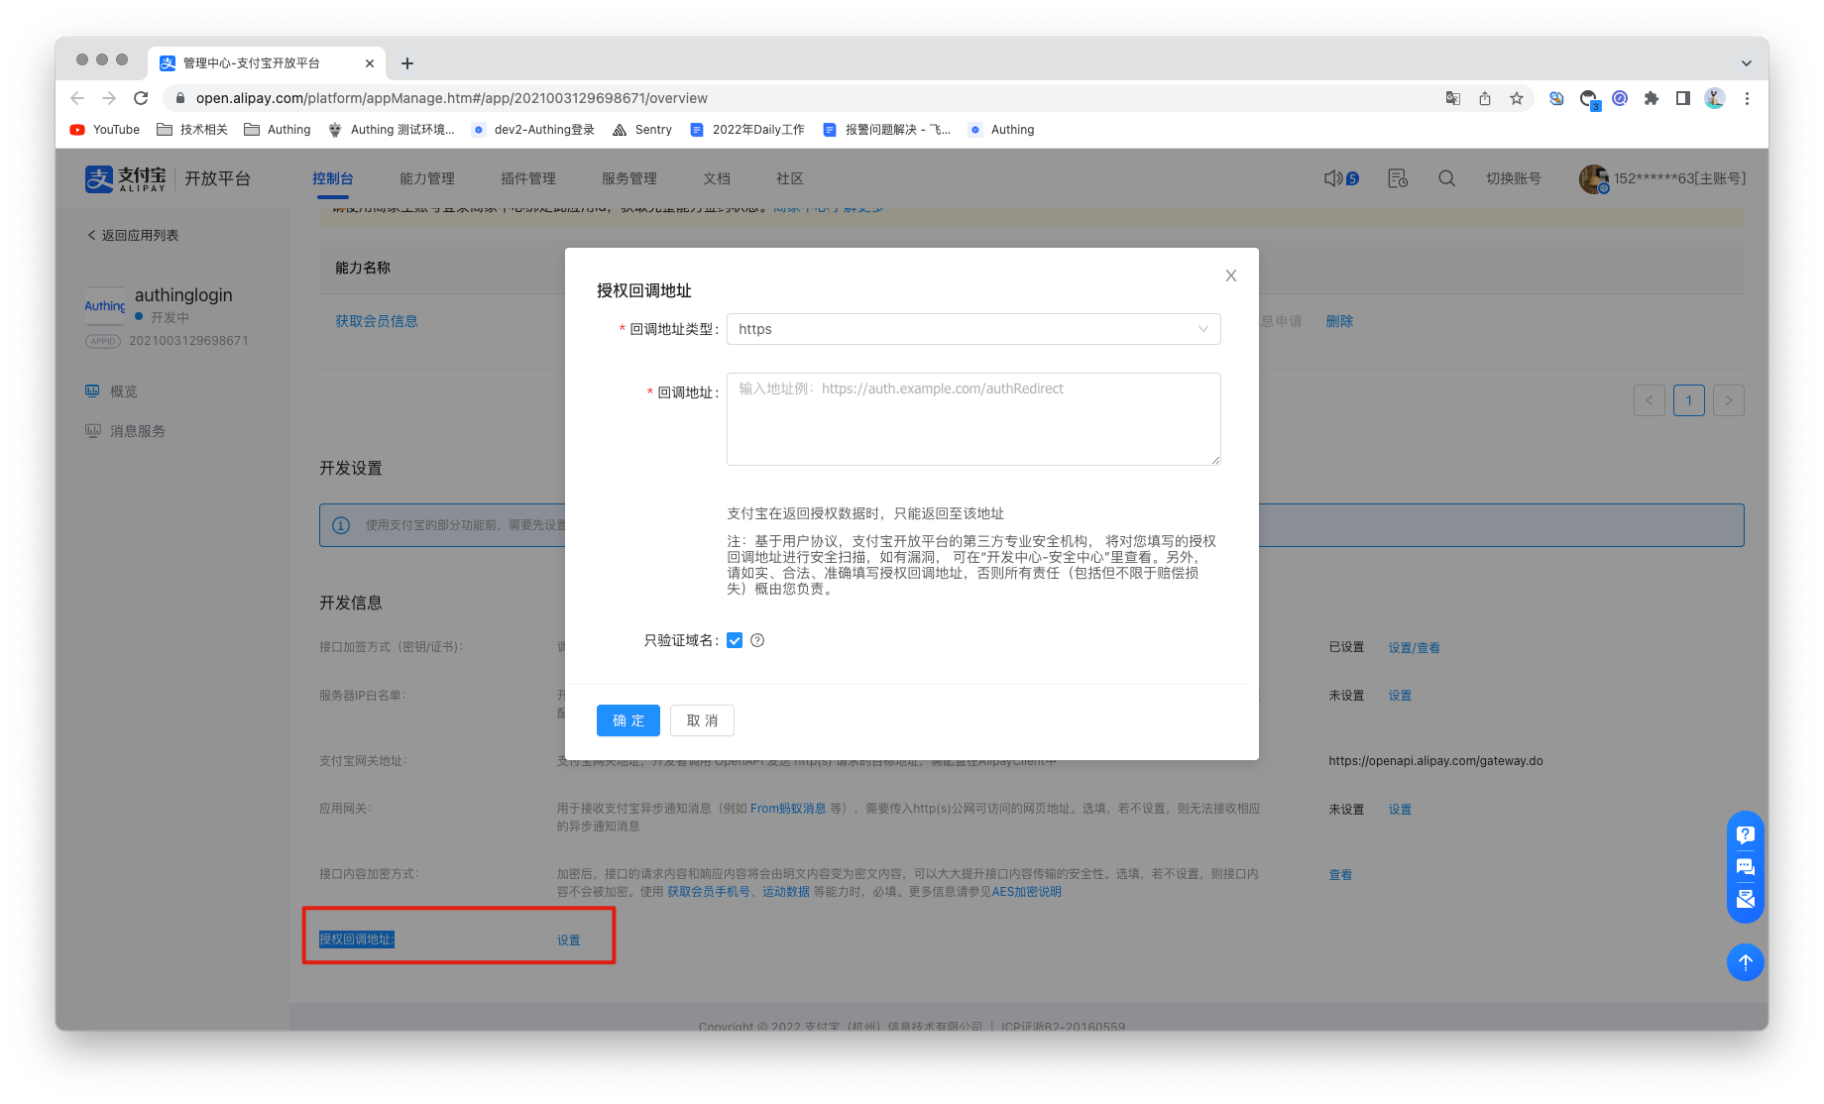The height and width of the screenshot is (1104, 1824).
Task: Click the document list icon in header
Action: (x=1397, y=178)
